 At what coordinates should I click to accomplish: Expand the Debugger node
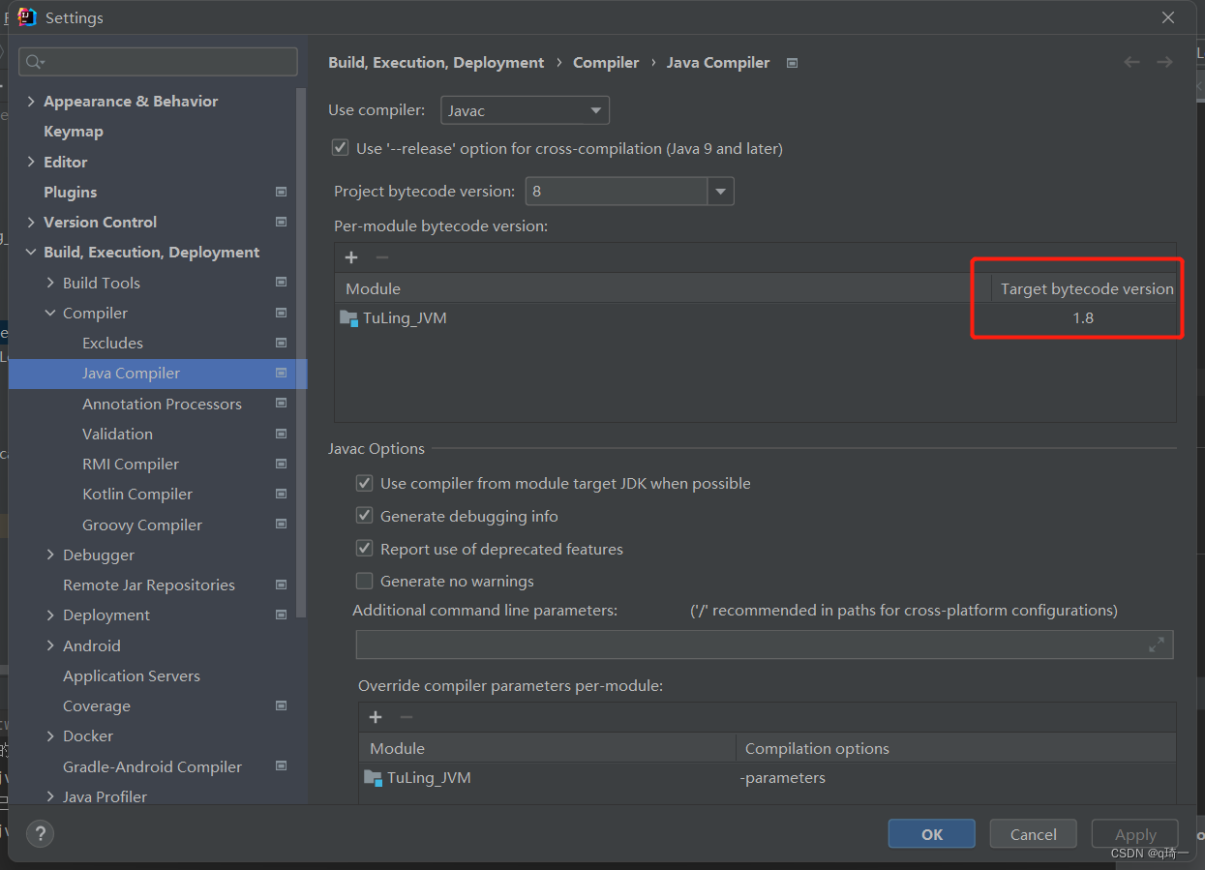click(x=50, y=555)
